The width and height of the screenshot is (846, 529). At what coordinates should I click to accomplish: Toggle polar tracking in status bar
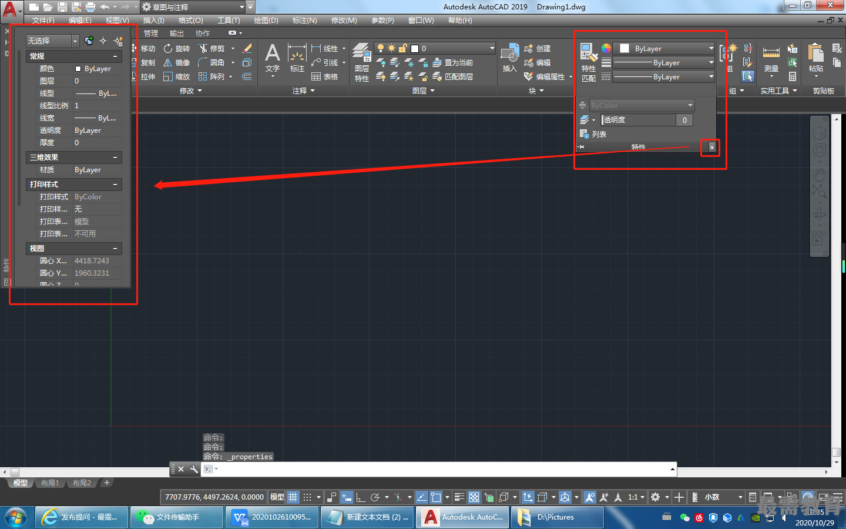(375, 497)
